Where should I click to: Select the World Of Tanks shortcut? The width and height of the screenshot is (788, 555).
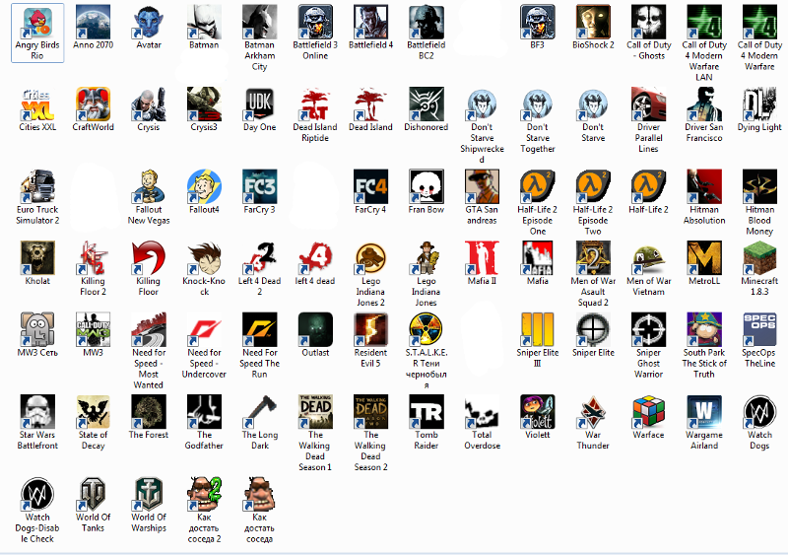[x=94, y=494]
